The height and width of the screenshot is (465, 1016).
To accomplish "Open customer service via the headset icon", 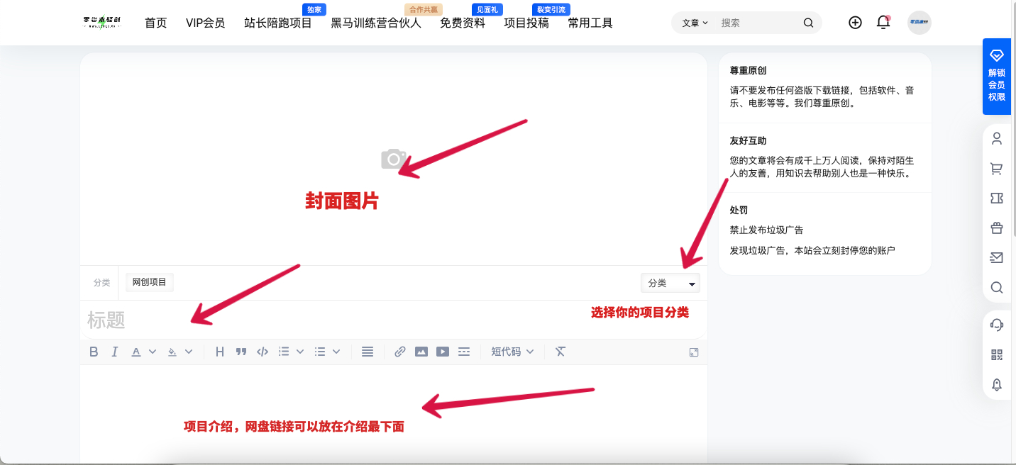I will 997,325.
